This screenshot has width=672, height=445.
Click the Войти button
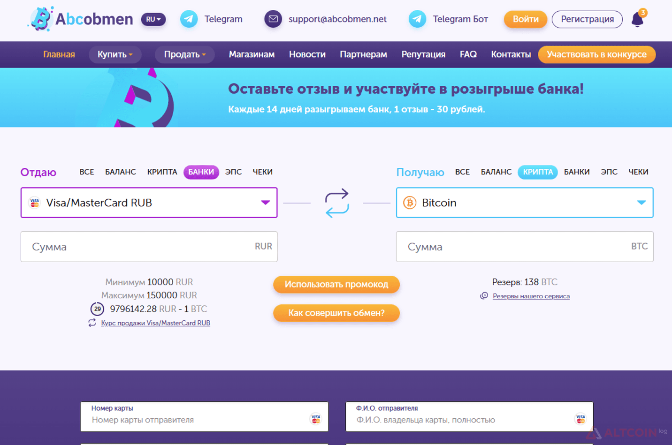pyautogui.click(x=526, y=19)
